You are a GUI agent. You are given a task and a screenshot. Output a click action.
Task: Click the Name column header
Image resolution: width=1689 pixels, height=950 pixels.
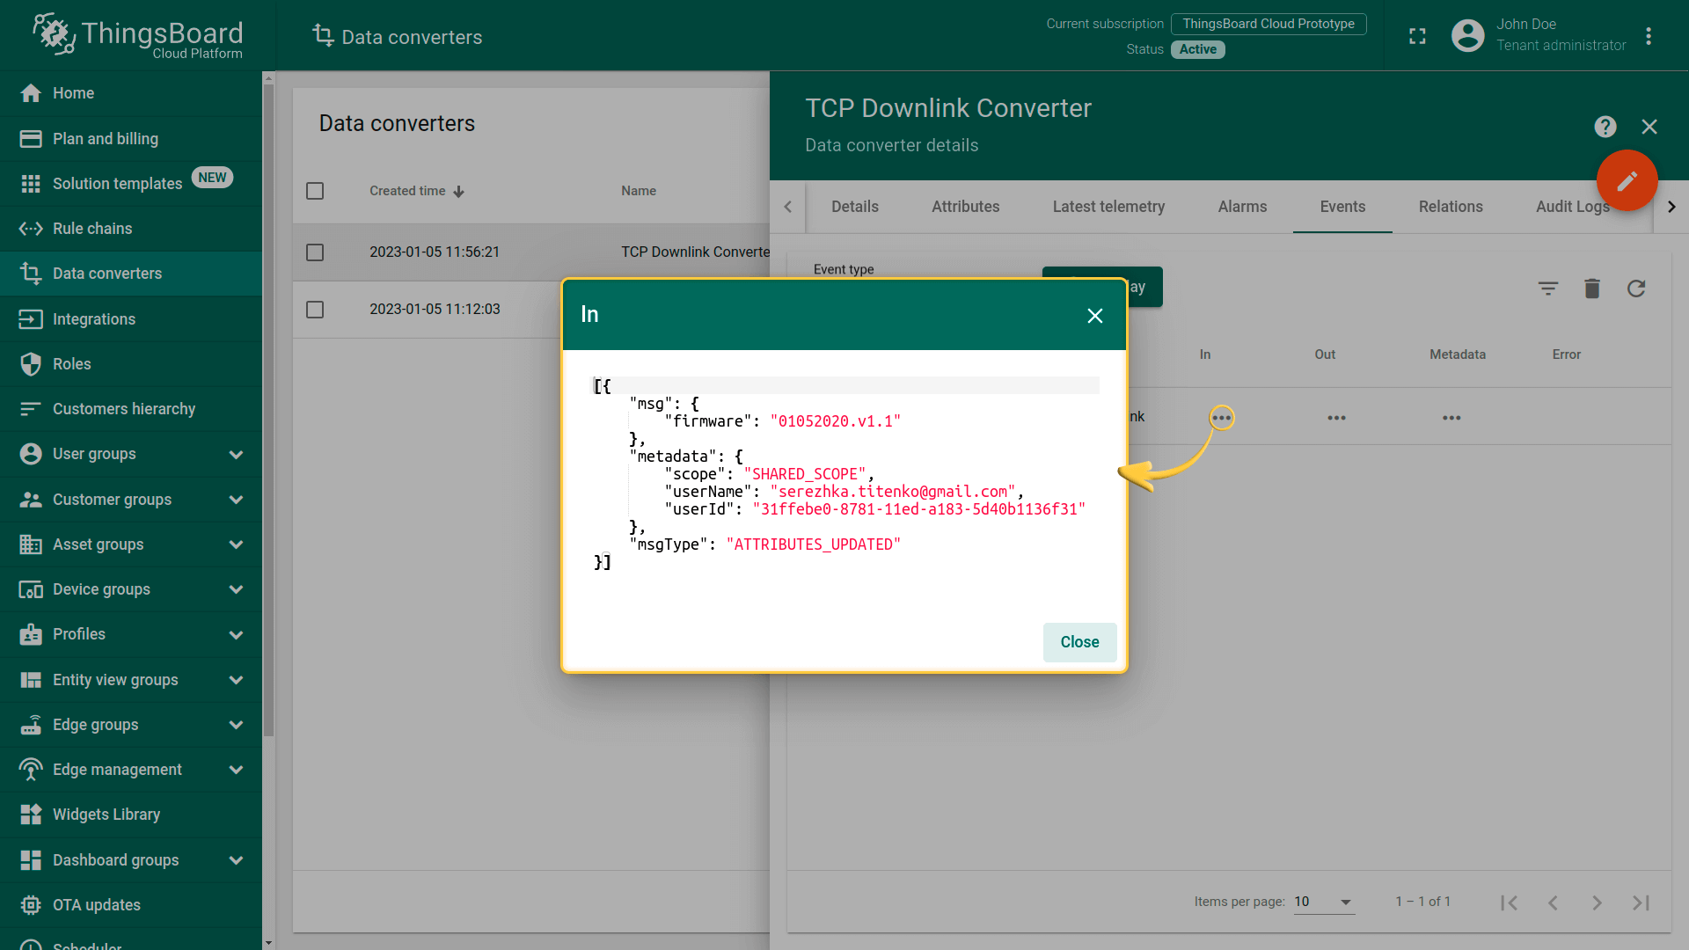pyautogui.click(x=639, y=191)
